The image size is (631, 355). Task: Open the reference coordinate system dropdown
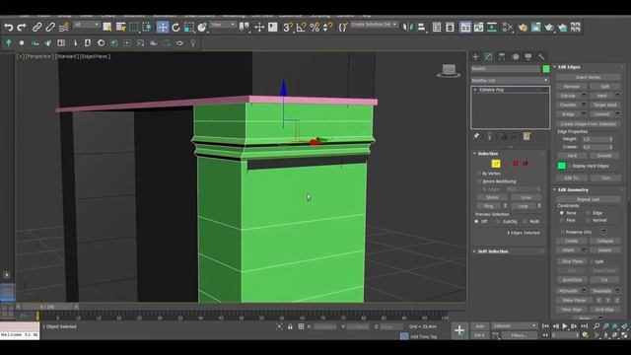click(223, 25)
